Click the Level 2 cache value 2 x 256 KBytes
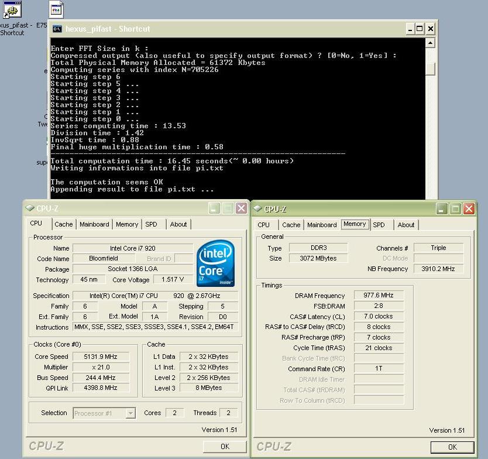The image size is (488, 459). click(209, 378)
